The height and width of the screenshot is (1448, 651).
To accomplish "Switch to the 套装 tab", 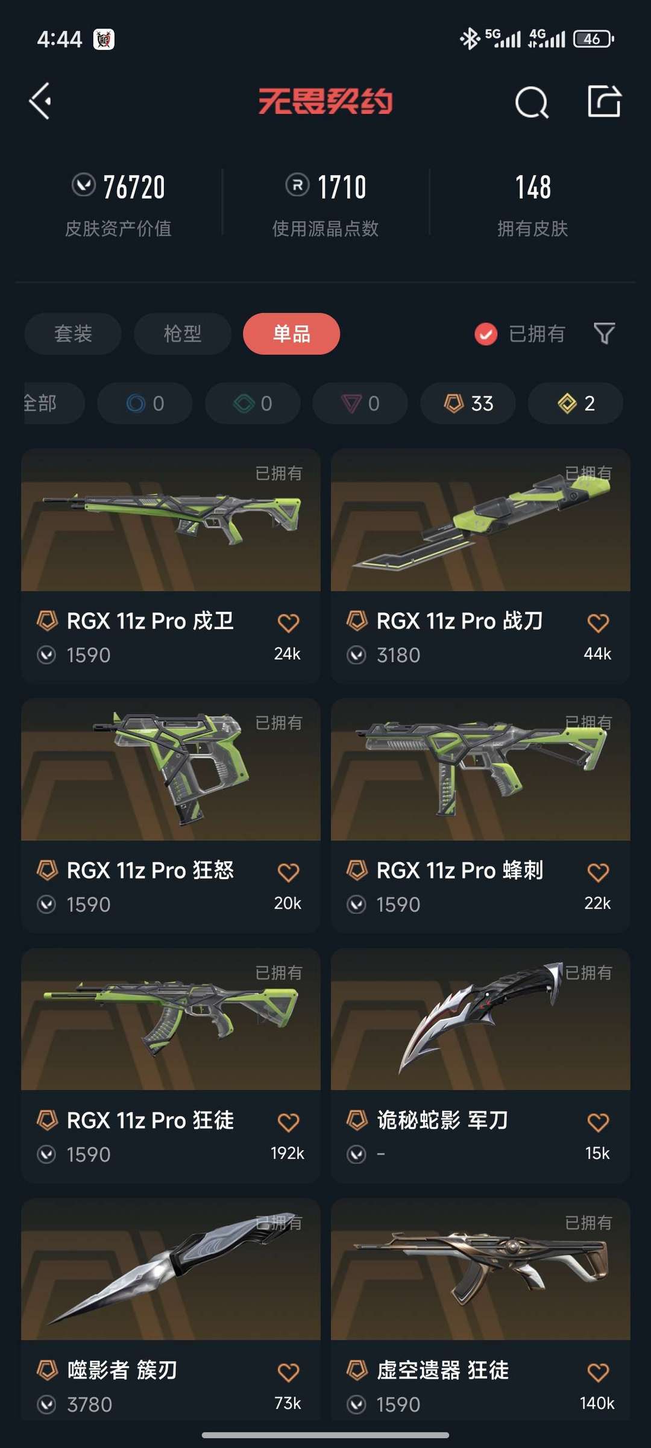I will click(x=73, y=334).
